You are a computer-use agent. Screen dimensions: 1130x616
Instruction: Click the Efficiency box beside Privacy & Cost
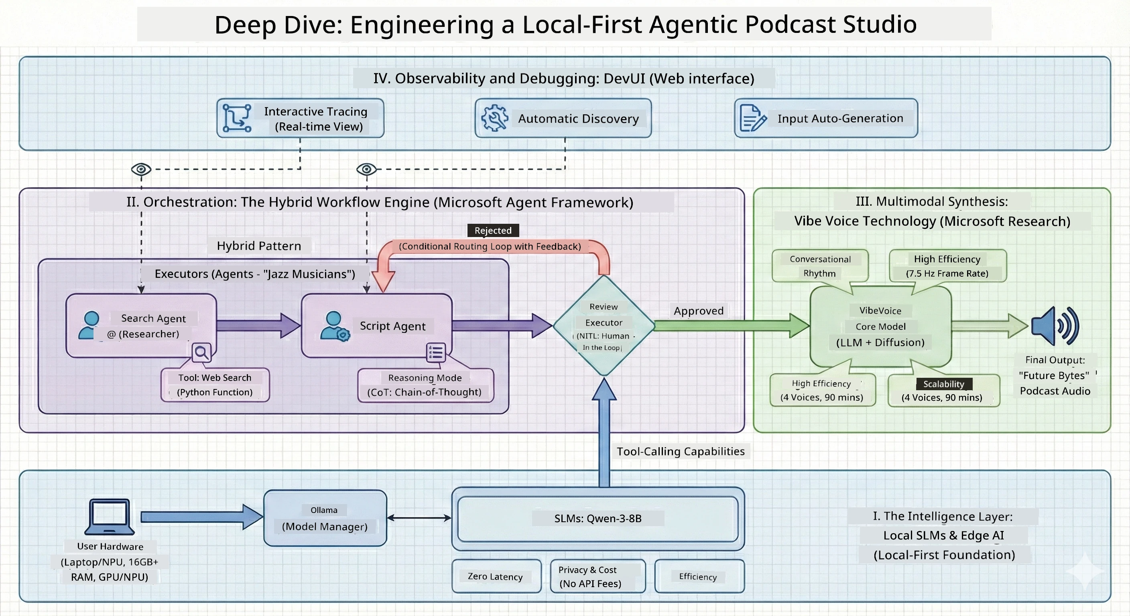[x=699, y=577]
